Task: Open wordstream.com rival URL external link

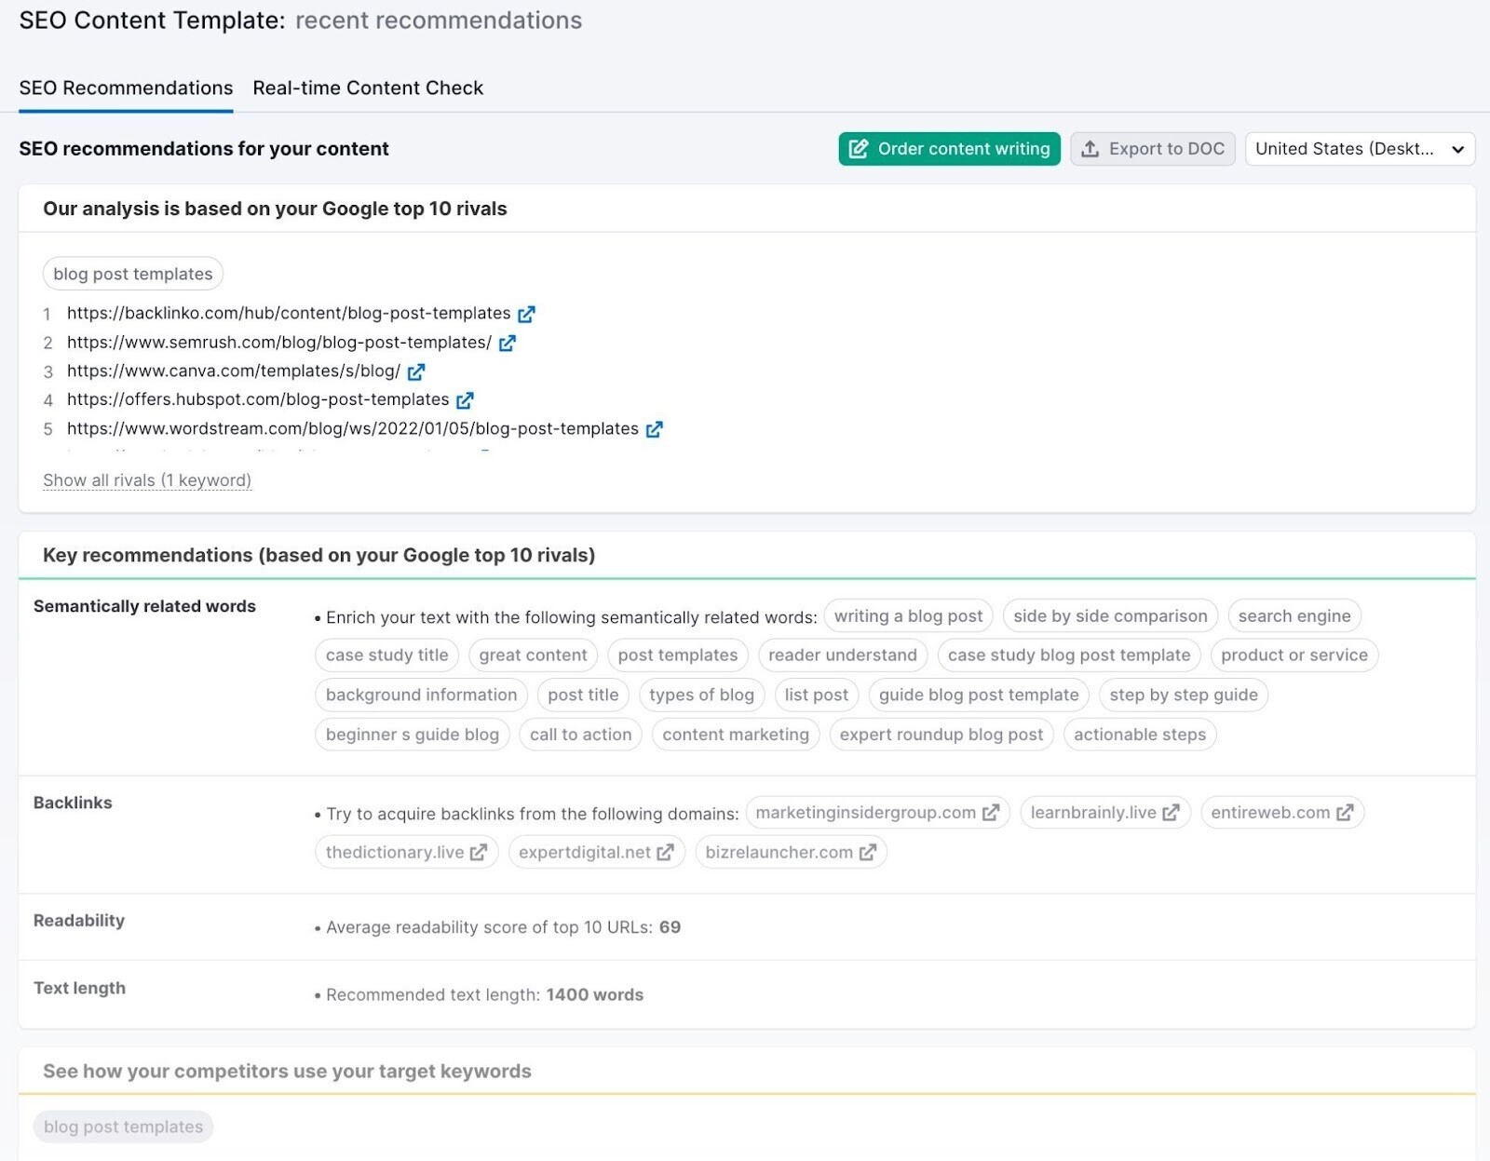Action: coord(655,429)
